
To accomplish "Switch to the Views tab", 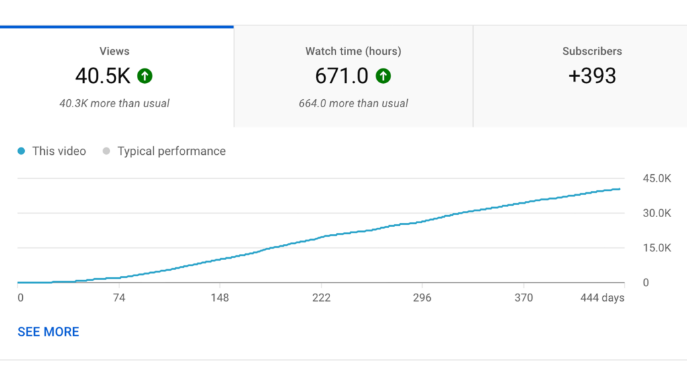I will coord(114,52).
